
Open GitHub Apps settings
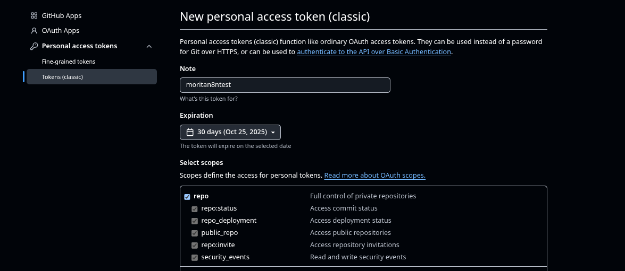point(62,16)
